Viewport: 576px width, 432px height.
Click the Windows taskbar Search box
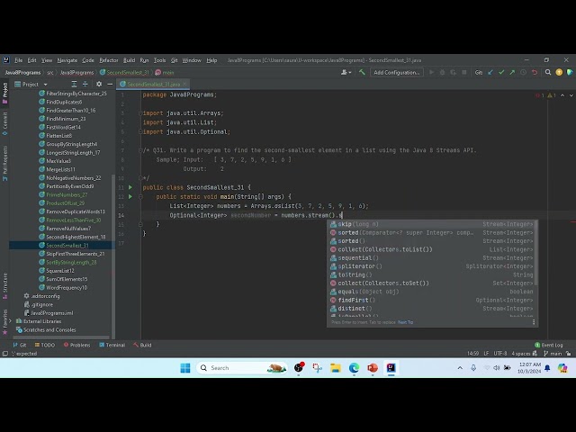tap(241, 368)
